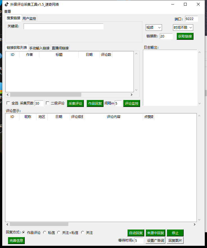The image size is (207, 248).
Task: Open the 时间不限 dropdown
Action: [183, 27]
